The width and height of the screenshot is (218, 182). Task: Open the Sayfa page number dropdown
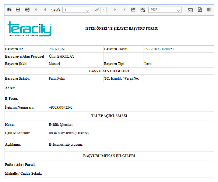pyautogui.click(x=76, y=10)
